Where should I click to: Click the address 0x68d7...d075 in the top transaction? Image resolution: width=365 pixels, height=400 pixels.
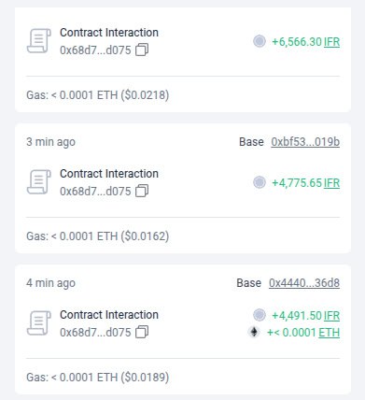(x=95, y=50)
